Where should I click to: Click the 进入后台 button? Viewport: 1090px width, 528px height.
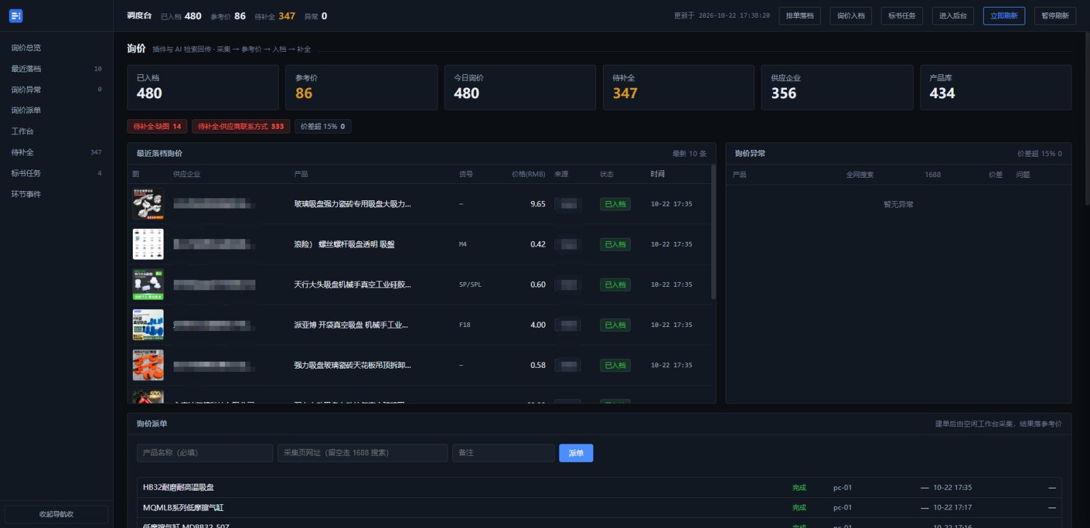(953, 16)
